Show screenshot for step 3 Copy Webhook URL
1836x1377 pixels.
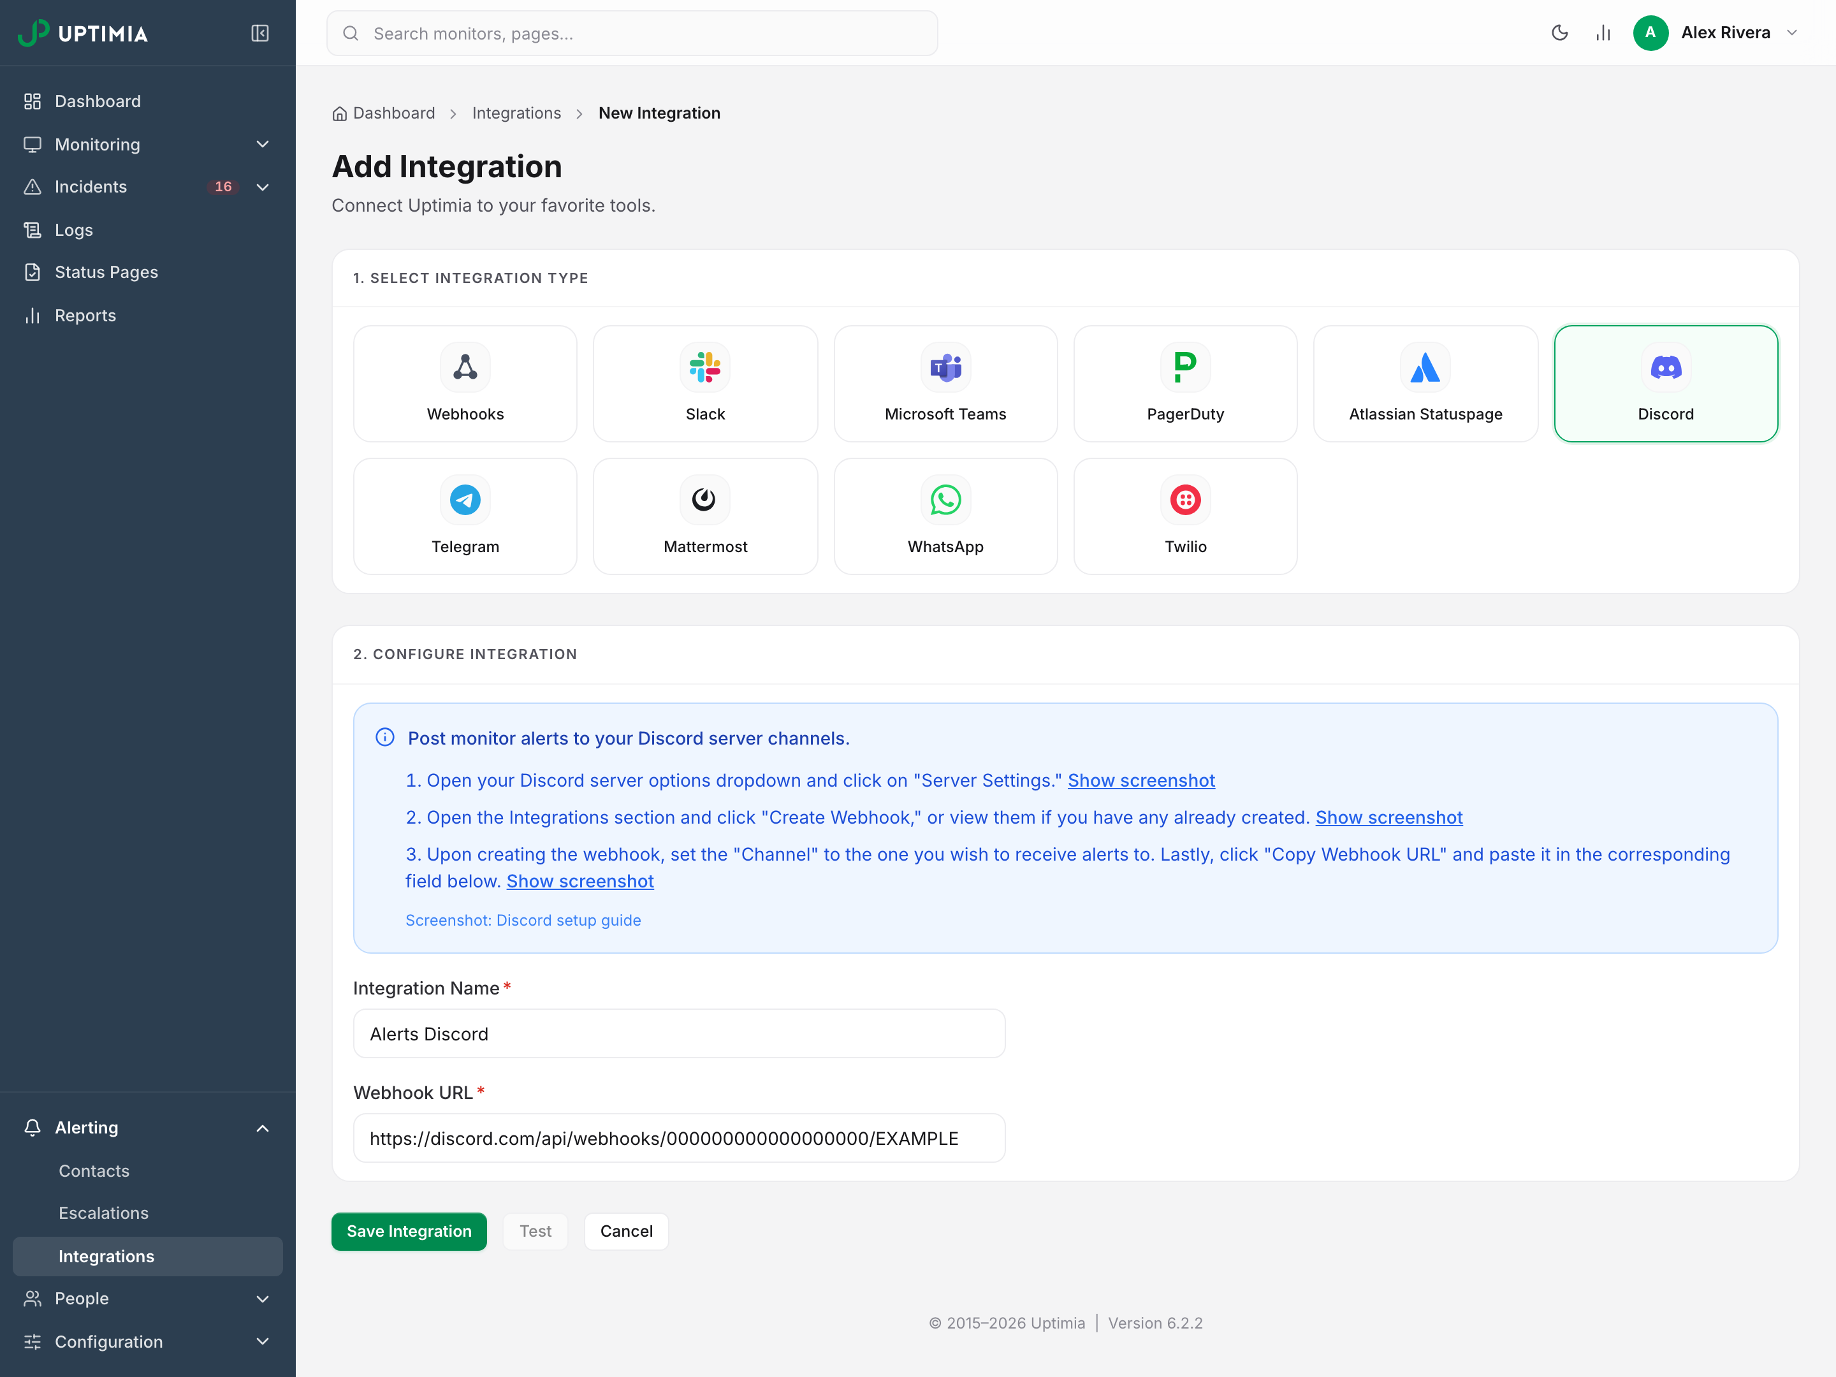(x=580, y=882)
